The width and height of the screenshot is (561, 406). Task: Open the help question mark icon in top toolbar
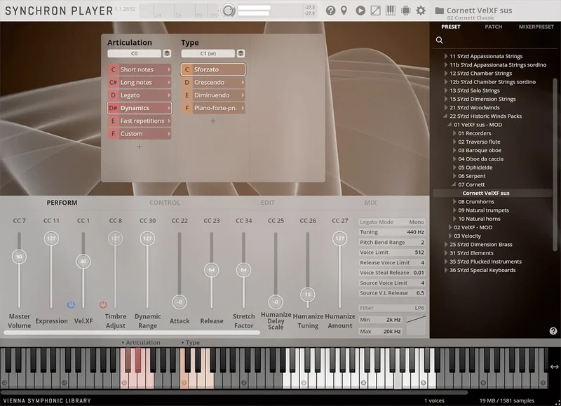tap(330, 11)
